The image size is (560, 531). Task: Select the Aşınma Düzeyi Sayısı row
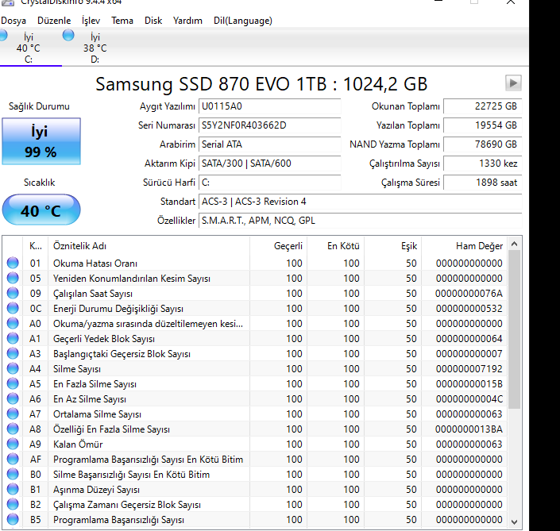[255, 489]
